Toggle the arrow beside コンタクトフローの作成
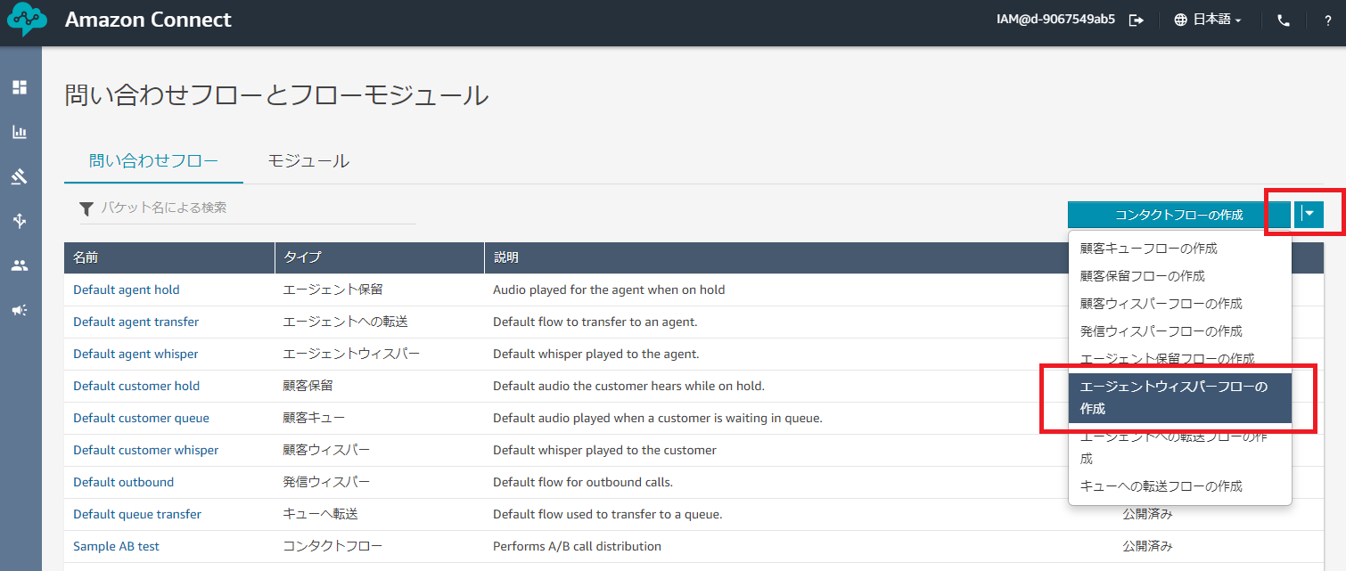Image resolution: width=1346 pixels, height=571 pixels. point(1309,214)
